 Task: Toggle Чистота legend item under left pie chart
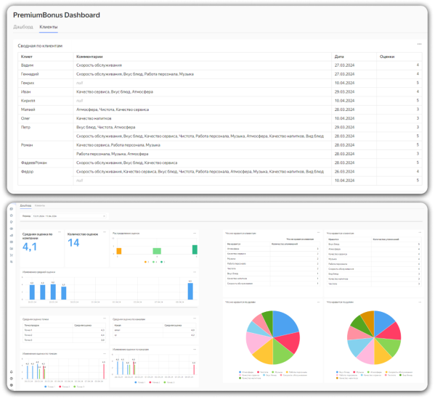pos(262,372)
